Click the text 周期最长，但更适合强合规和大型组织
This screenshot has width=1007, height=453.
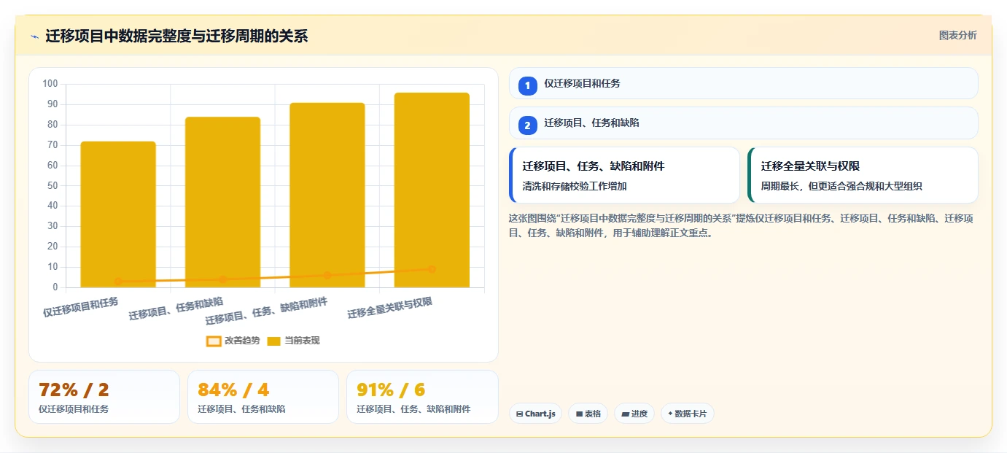coord(841,186)
